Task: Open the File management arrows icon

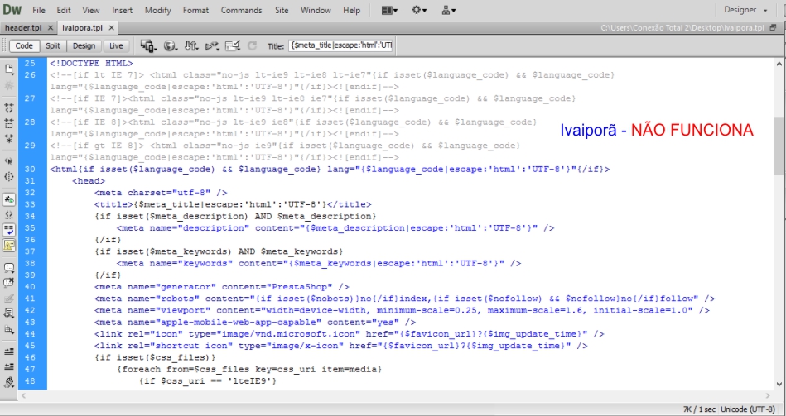Action: tap(191, 45)
